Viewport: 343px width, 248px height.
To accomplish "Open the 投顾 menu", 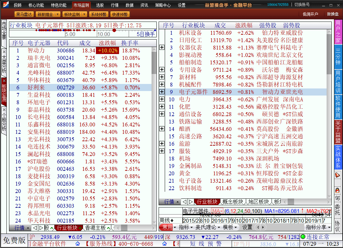I will [17, 5].
